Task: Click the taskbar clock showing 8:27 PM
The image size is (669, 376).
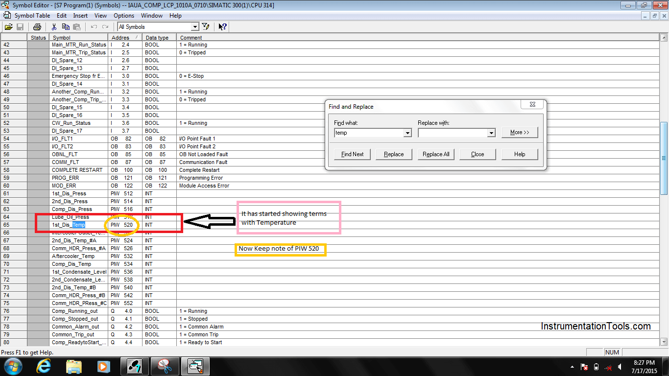Action: pyautogui.click(x=645, y=367)
